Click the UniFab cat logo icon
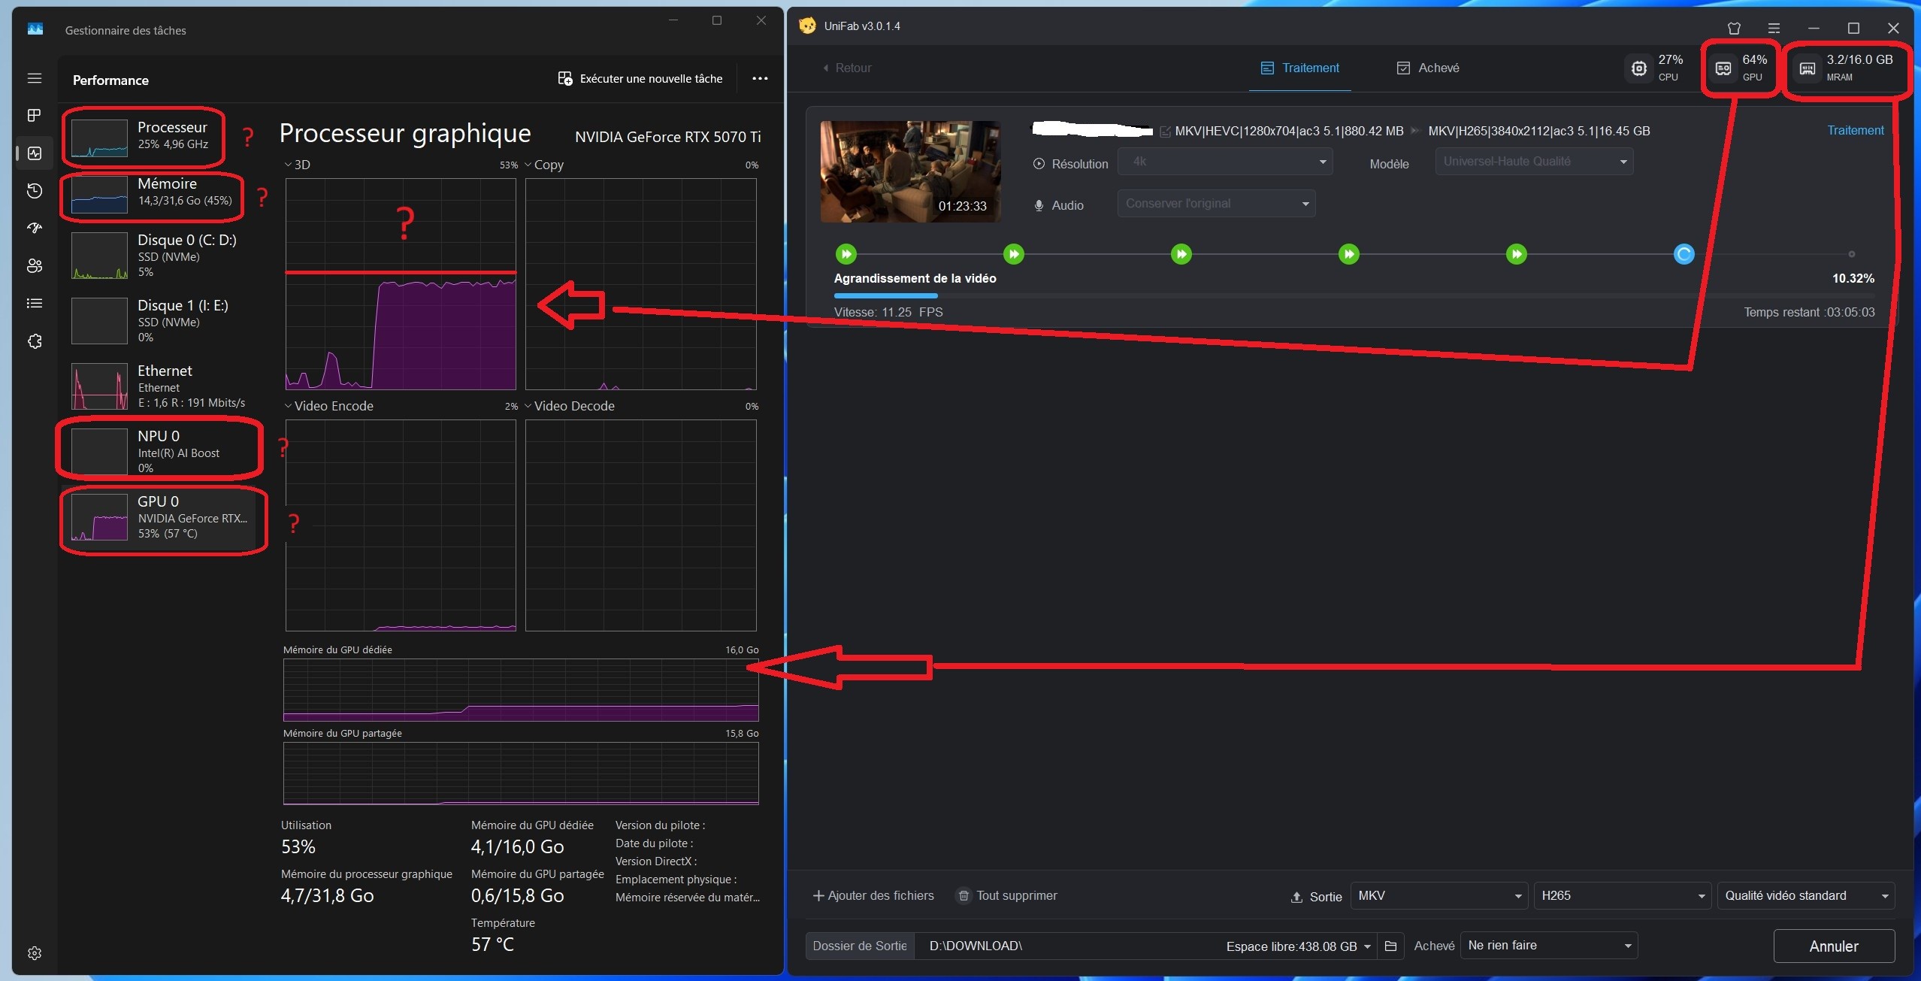Image resolution: width=1921 pixels, height=981 pixels. pyautogui.click(x=807, y=26)
